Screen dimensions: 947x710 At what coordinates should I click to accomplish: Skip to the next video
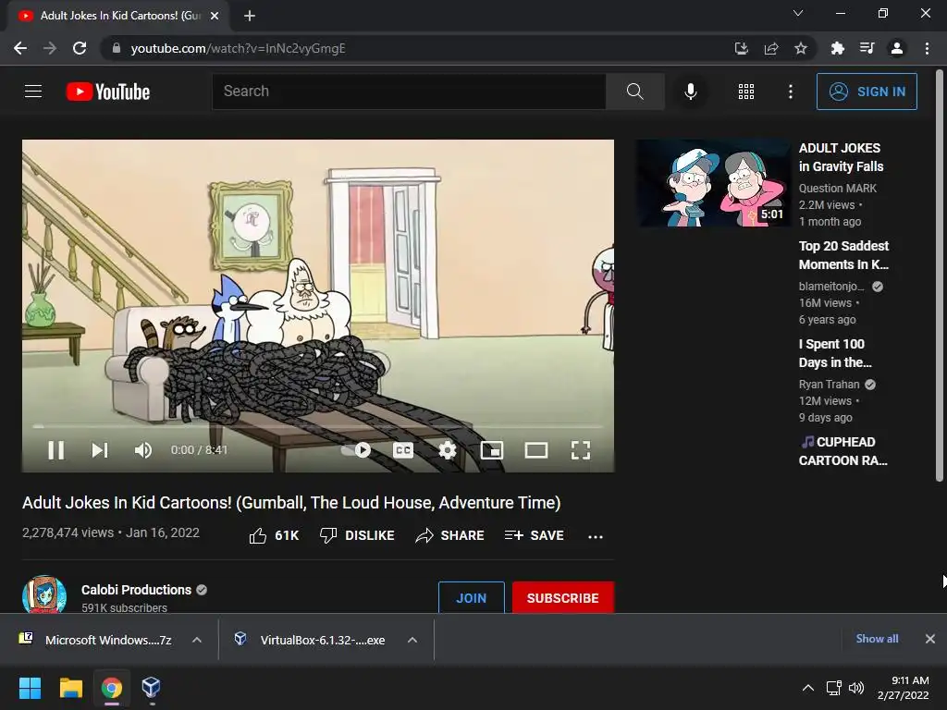(100, 450)
